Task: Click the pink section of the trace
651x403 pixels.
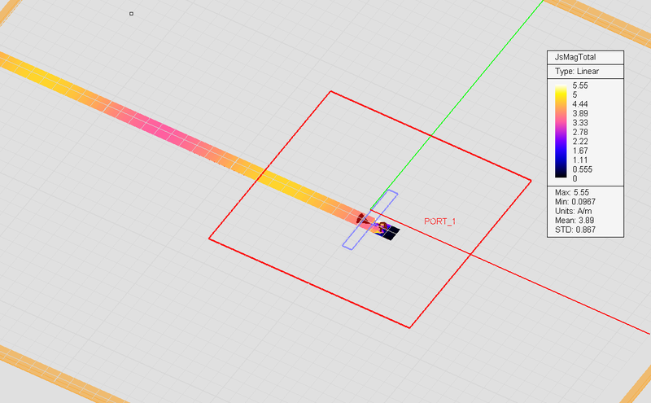Action: tap(164, 129)
